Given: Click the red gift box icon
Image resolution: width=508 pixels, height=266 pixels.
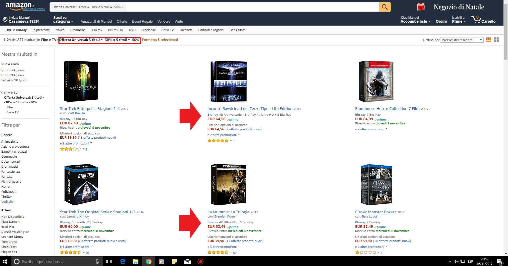Looking at the screenshot, I should click(420, 7).
